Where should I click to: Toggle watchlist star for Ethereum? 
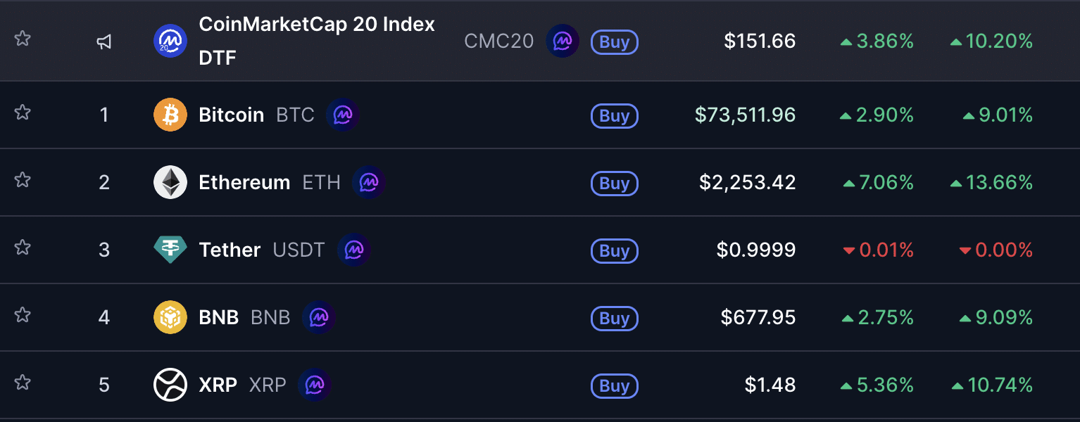point(23,180)
